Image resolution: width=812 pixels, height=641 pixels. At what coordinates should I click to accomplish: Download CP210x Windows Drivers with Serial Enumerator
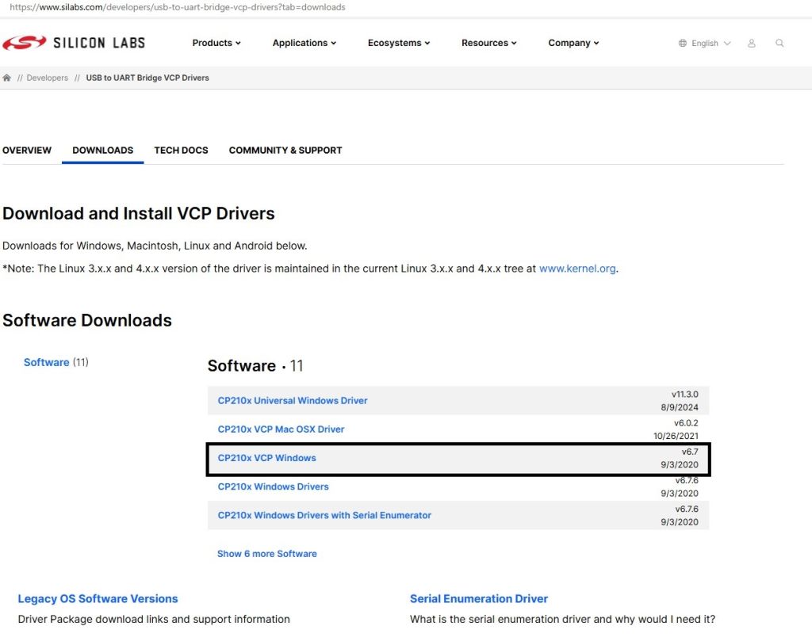(324, 515)
